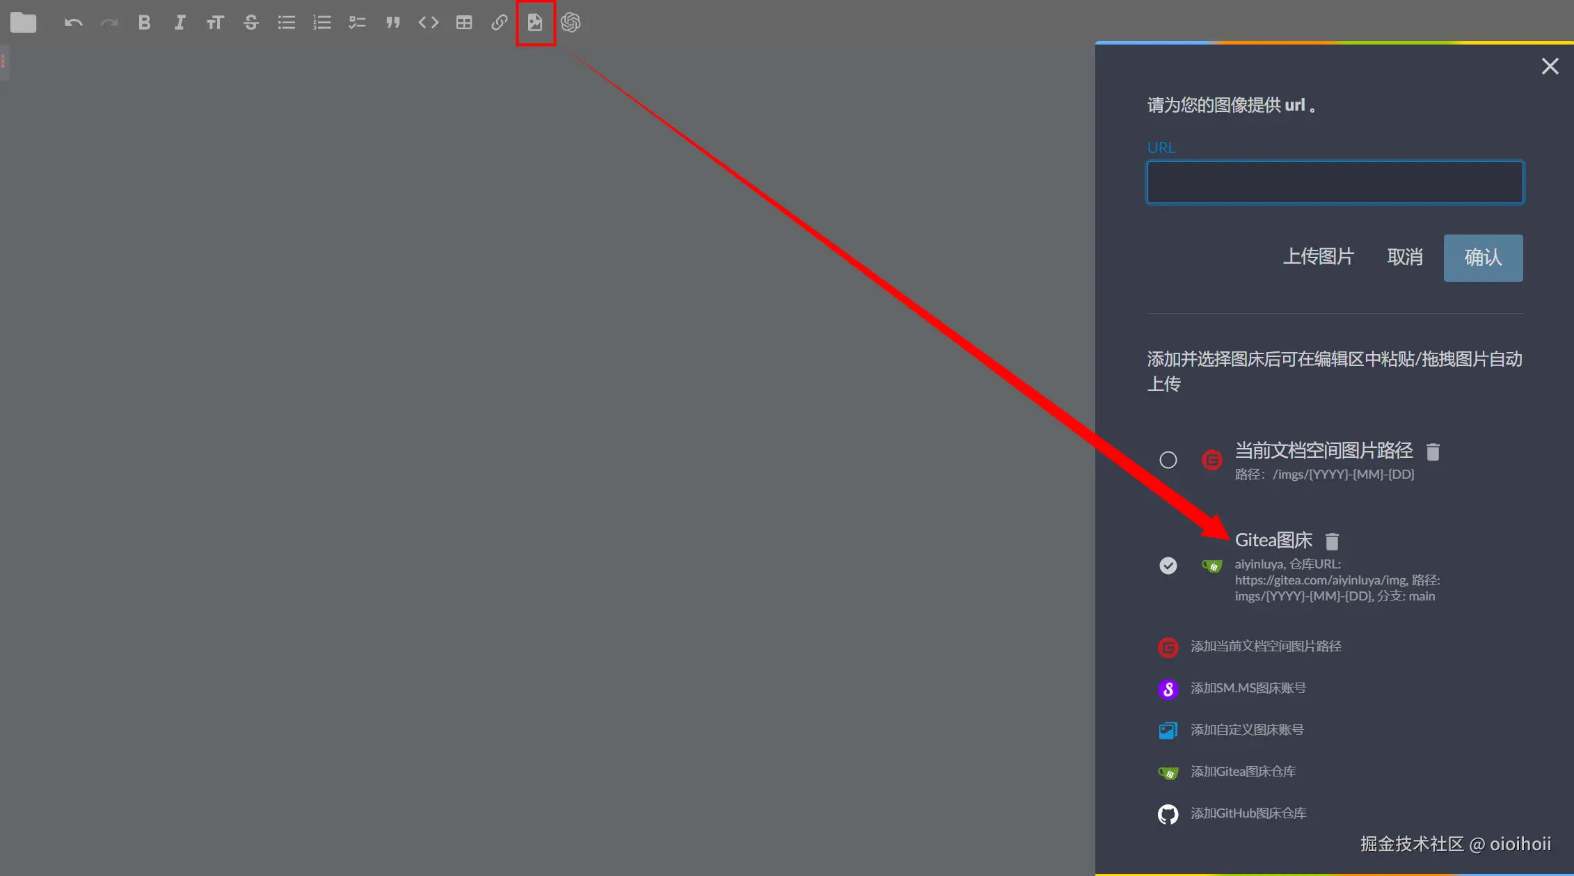Apply italic formatting

pos(180,23)
